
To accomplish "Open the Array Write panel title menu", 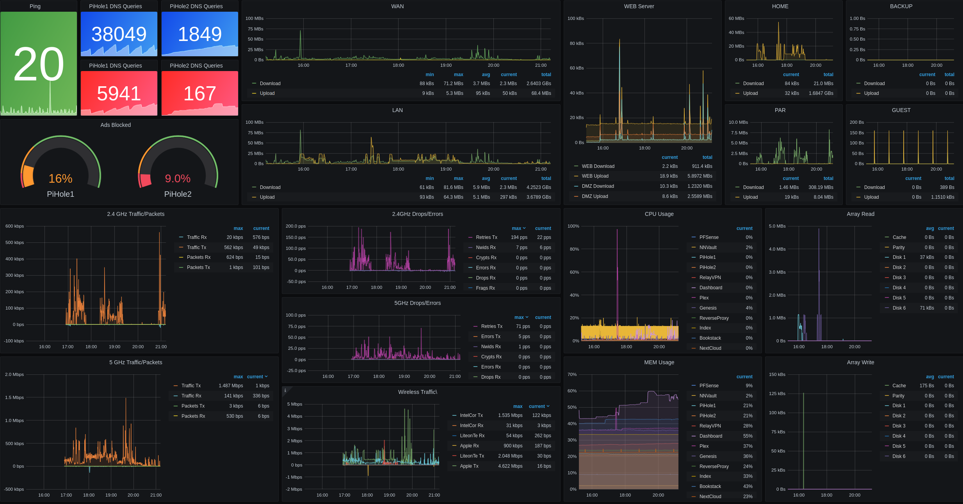I will coord(860,362).
